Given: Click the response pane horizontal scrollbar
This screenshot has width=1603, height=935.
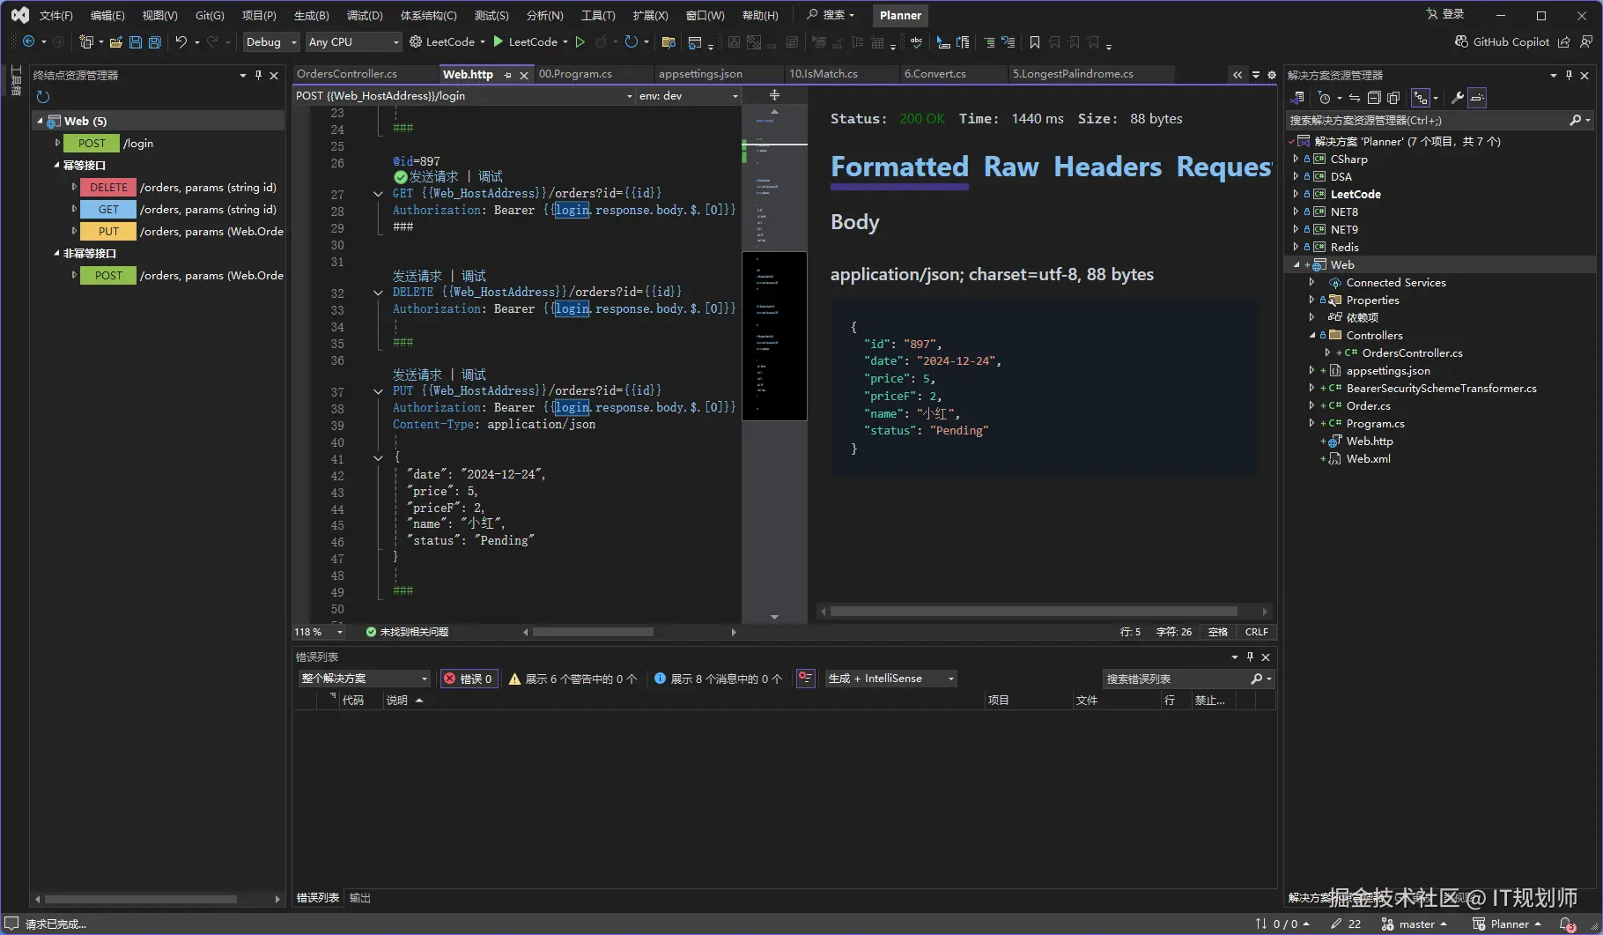Looking at the screenshot, I should [1032, 612].
